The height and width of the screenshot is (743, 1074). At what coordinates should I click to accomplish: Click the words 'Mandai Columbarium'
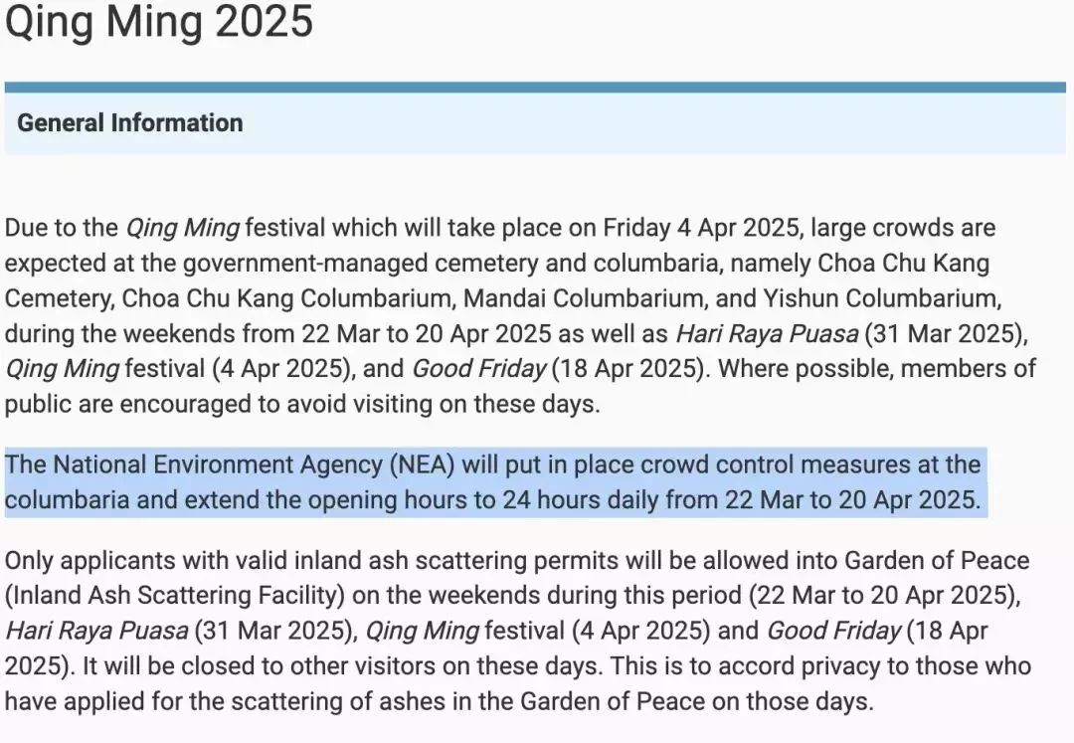pos(583,298)
